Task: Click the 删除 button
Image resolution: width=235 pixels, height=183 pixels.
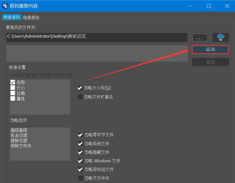Action: coord(210,62)
